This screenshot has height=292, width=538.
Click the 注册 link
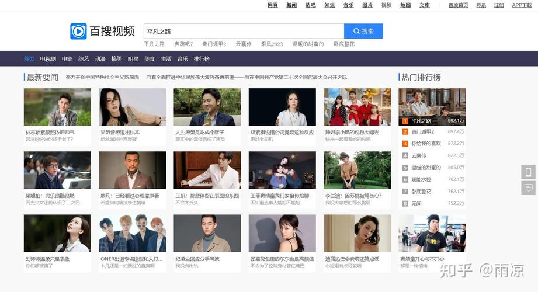[499, 5]
